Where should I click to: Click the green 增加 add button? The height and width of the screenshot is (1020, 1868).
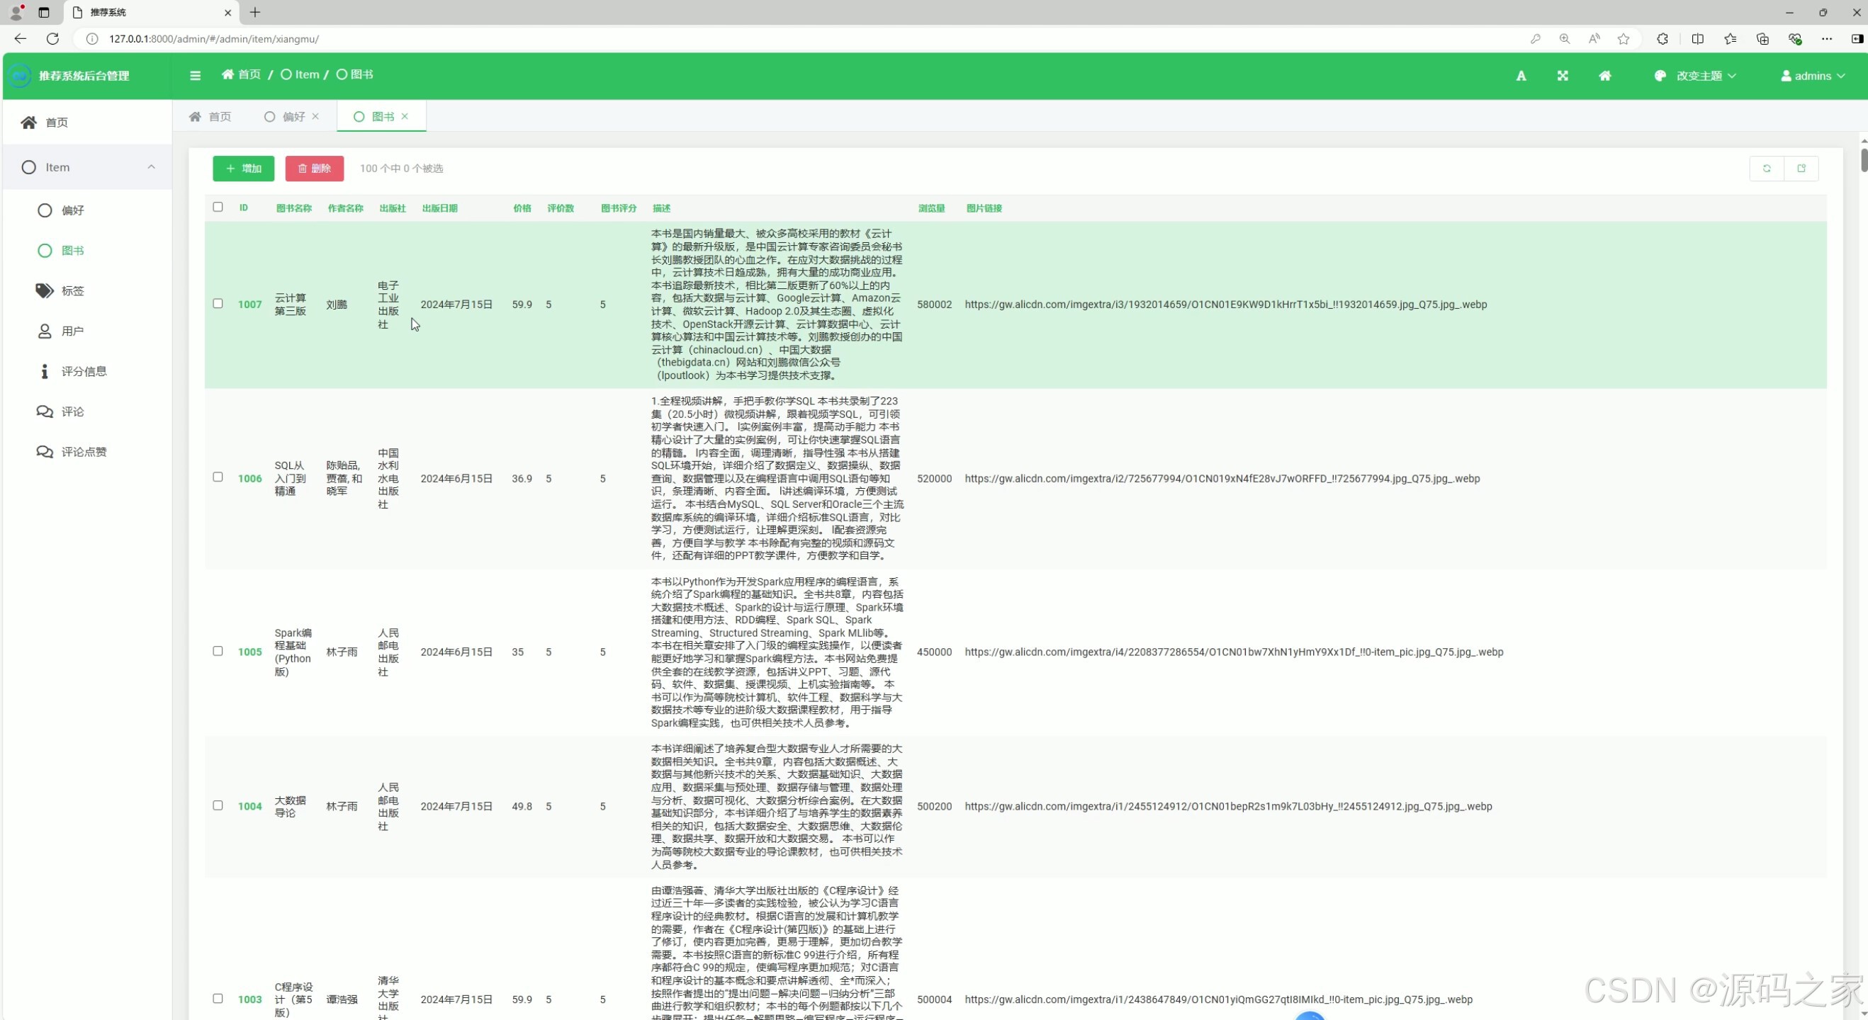point(244,168)
